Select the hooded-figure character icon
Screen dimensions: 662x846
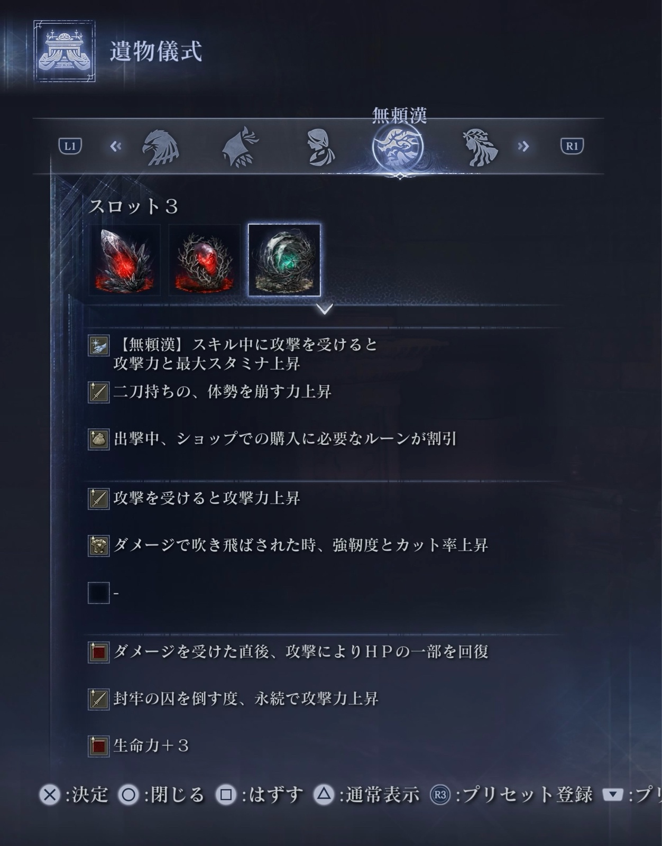[241, 146]
